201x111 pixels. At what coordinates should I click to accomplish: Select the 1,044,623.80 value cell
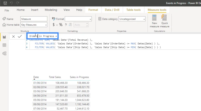click(82, 100)
